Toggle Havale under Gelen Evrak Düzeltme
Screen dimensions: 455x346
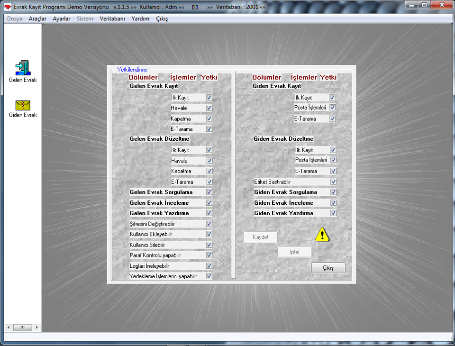coord(209,161)
